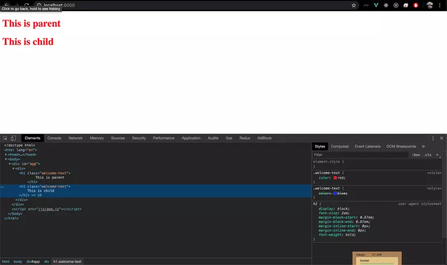This screenshot has width=447, height=265.
Task: Open the Security tab
Action: (139, 138)
